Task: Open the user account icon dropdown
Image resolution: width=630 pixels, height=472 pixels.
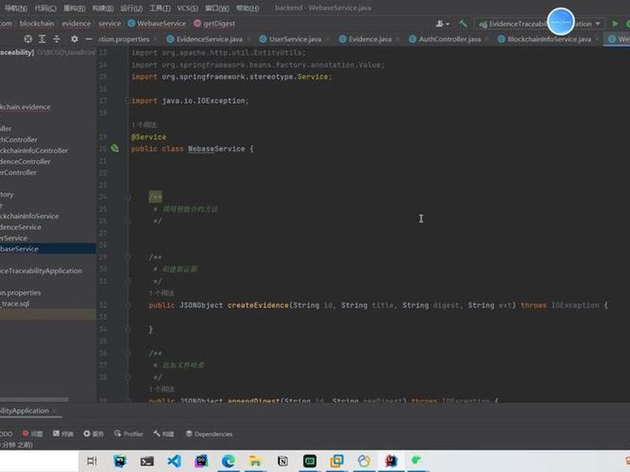Action: coord(443,24)
